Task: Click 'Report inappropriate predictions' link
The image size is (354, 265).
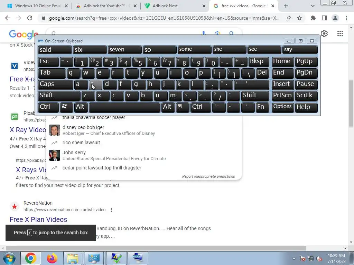Action: tap(208, 176)
